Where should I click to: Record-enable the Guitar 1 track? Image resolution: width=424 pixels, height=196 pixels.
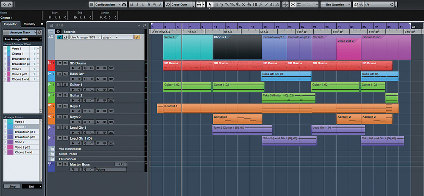(72, 89)
